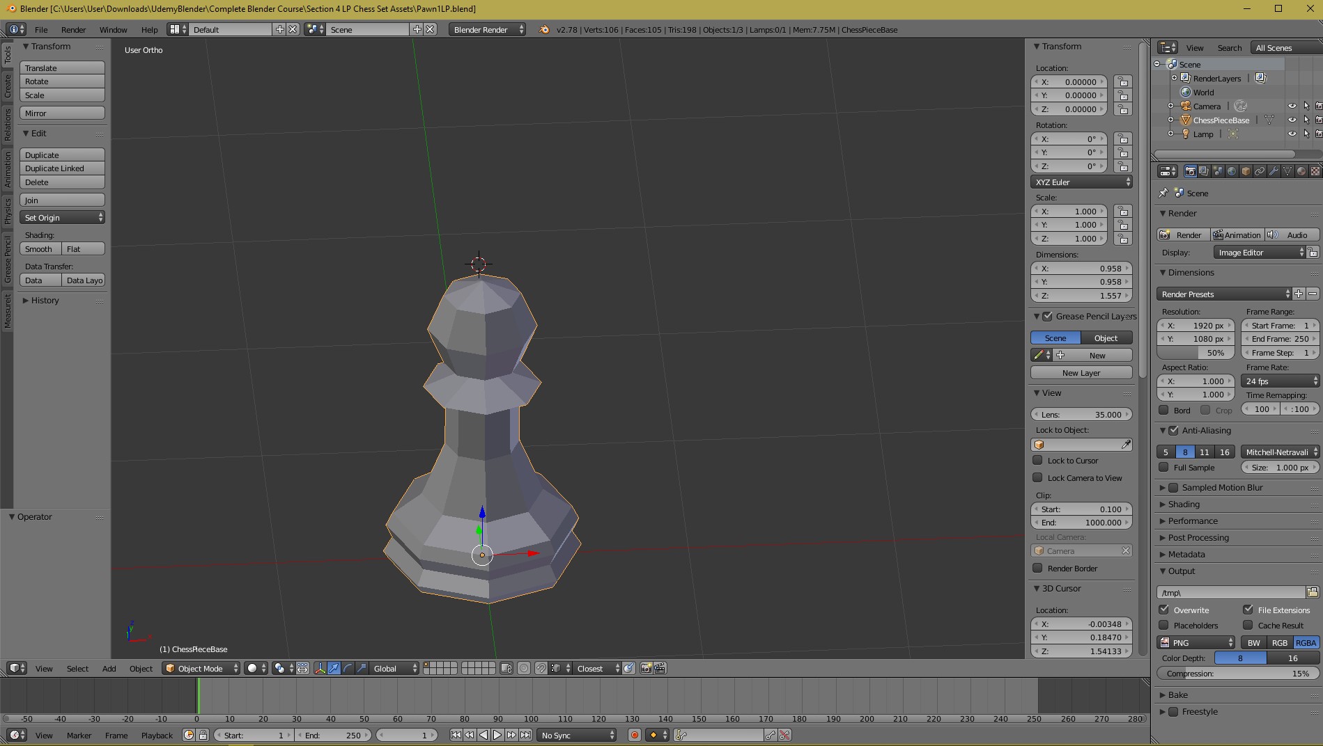
Task: Open the Modifiers wrench properties tab
Action: (1274, 171)
